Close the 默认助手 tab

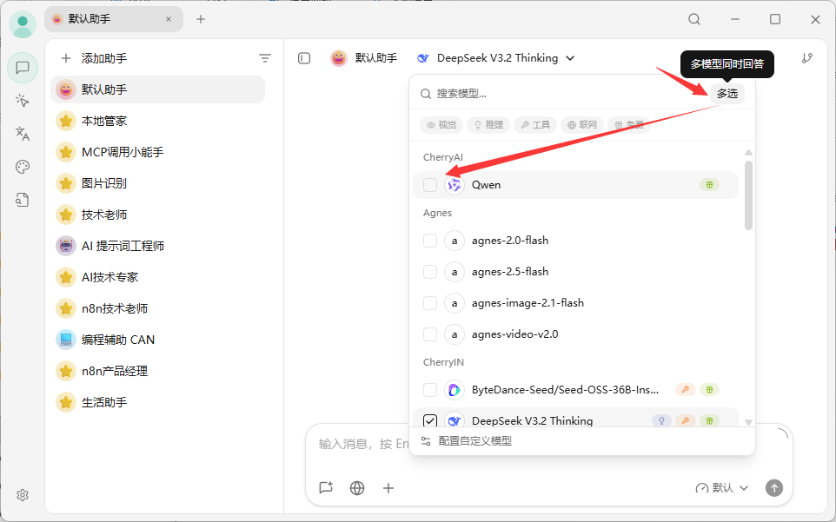(x=169, y=19)
